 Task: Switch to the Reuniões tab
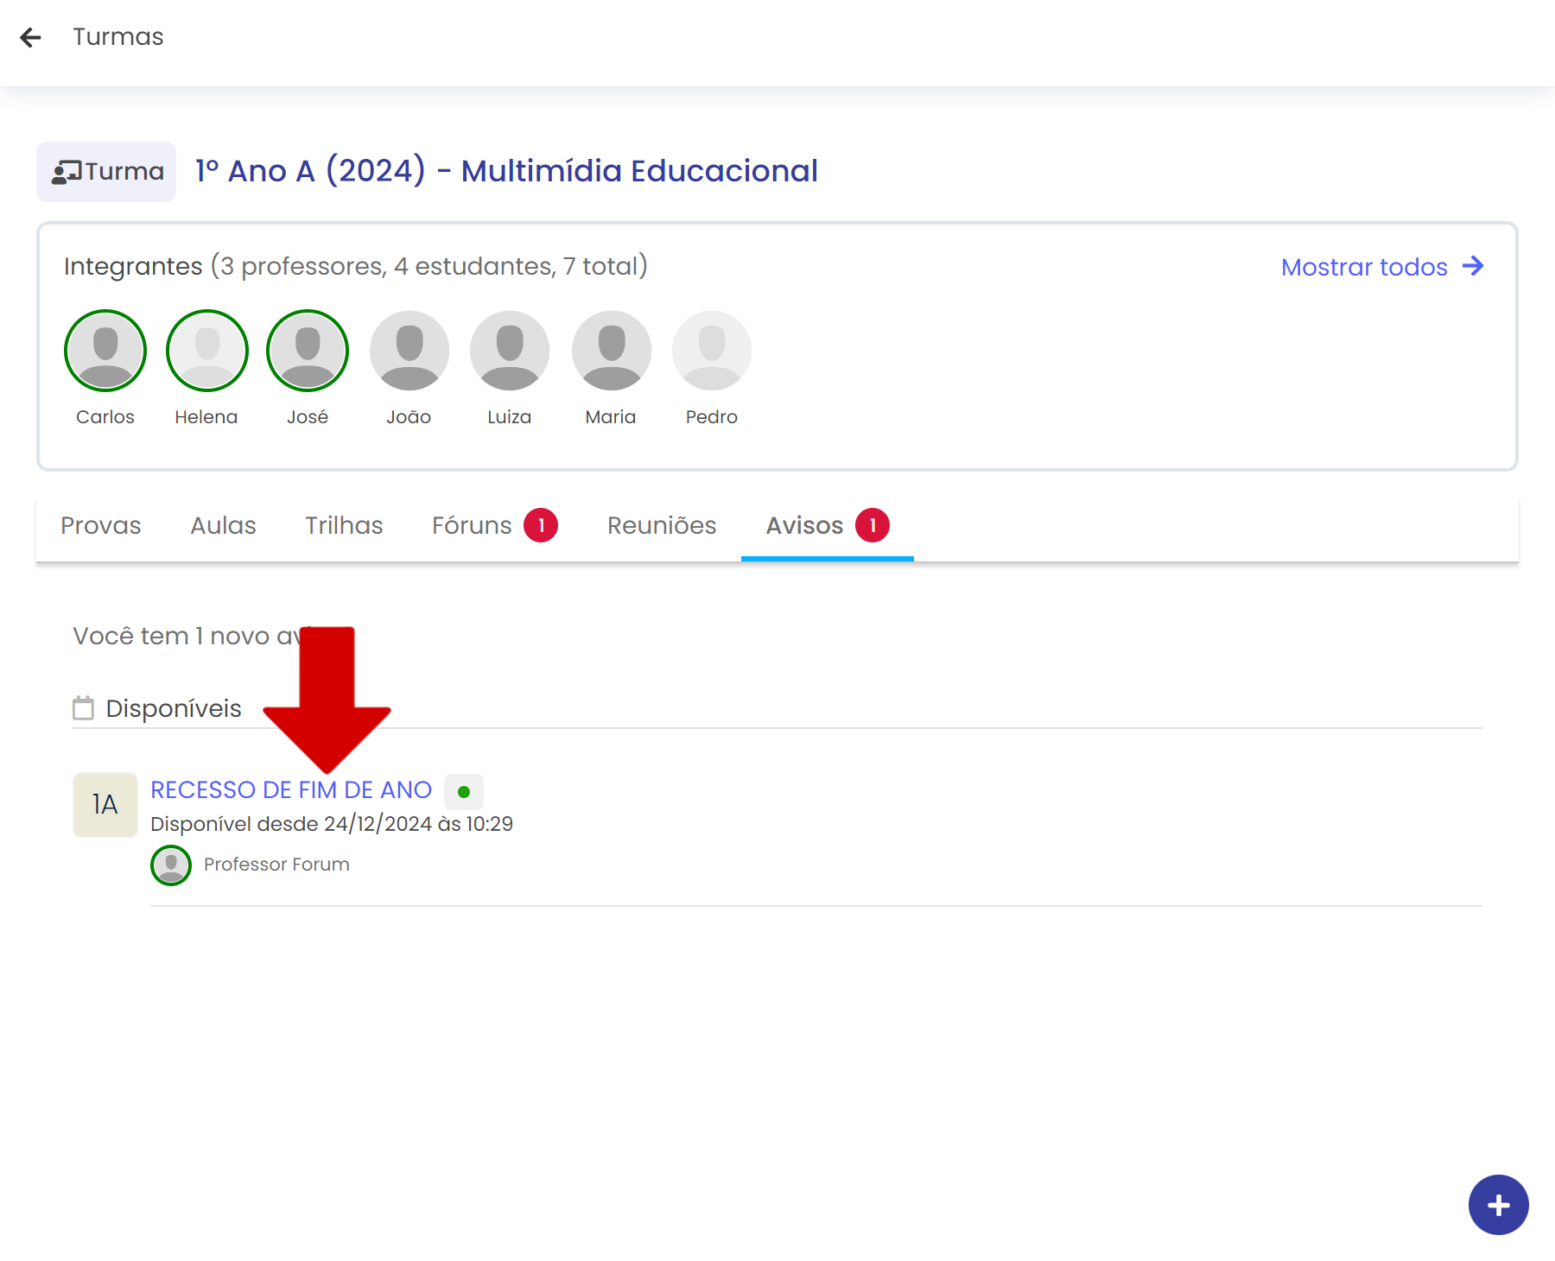click(662, 525)
